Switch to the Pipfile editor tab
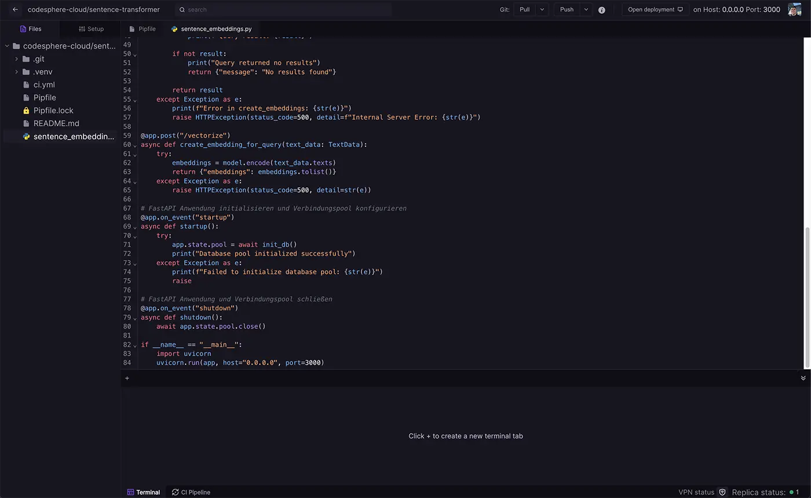Viewport: 811px width, 498px height. point(143,29)
